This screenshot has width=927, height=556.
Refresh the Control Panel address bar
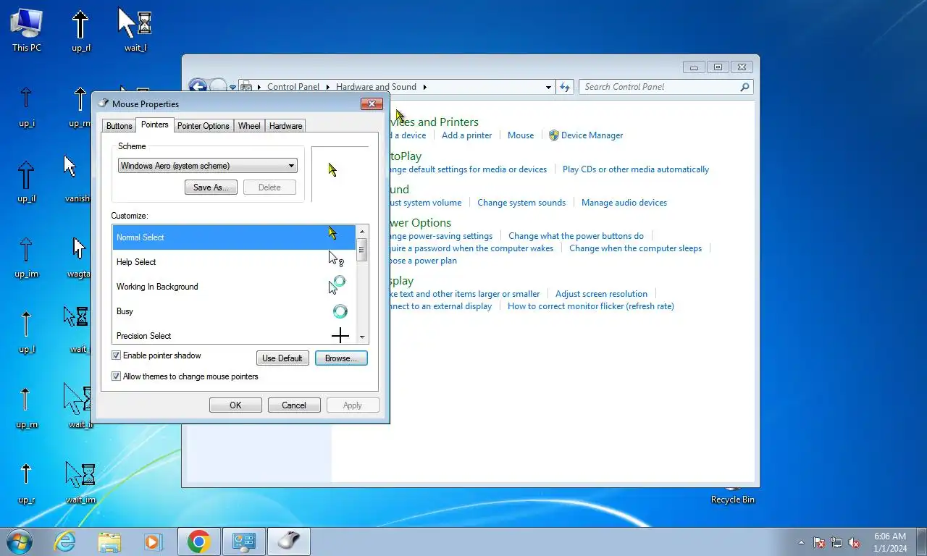[x=565, y=87]
